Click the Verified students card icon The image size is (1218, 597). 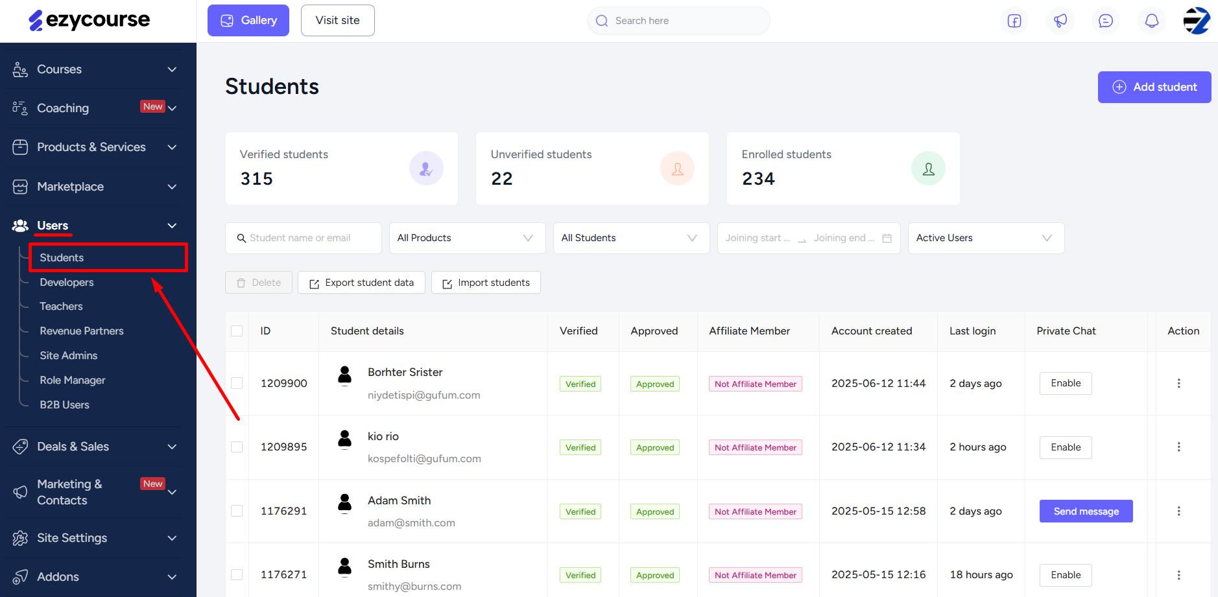tap(426, 169)
